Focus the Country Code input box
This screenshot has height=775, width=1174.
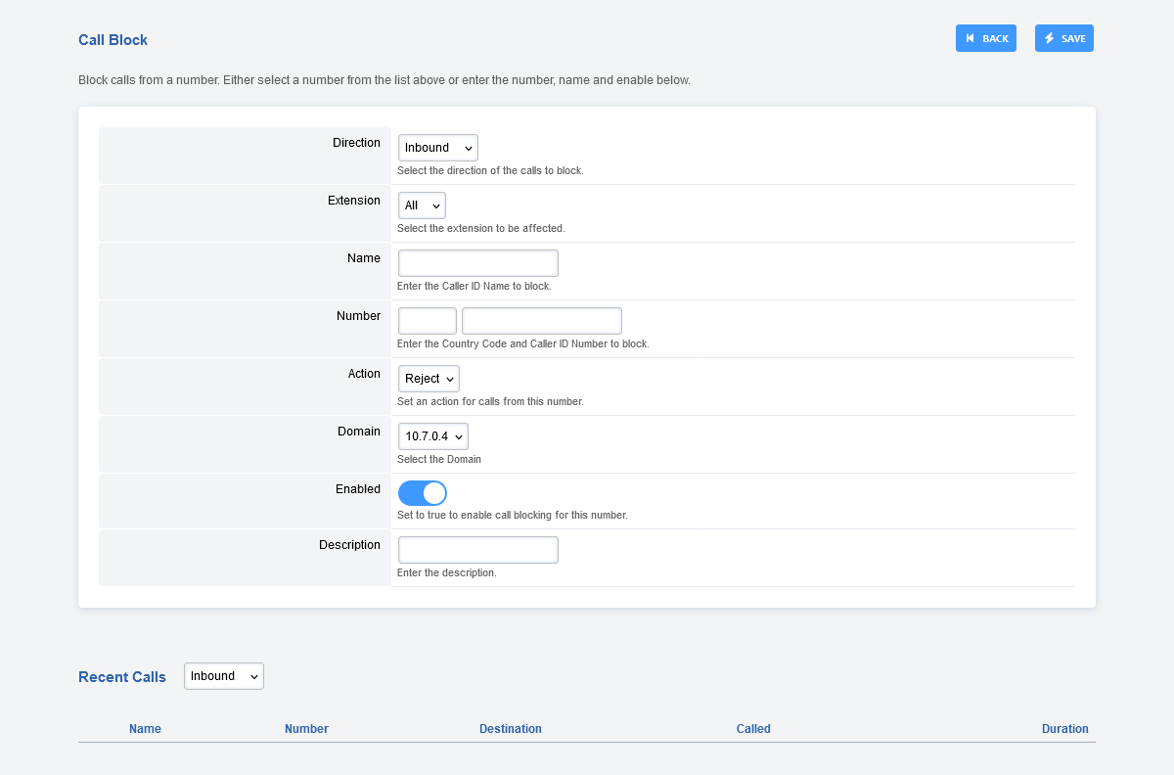pos(427,321)
